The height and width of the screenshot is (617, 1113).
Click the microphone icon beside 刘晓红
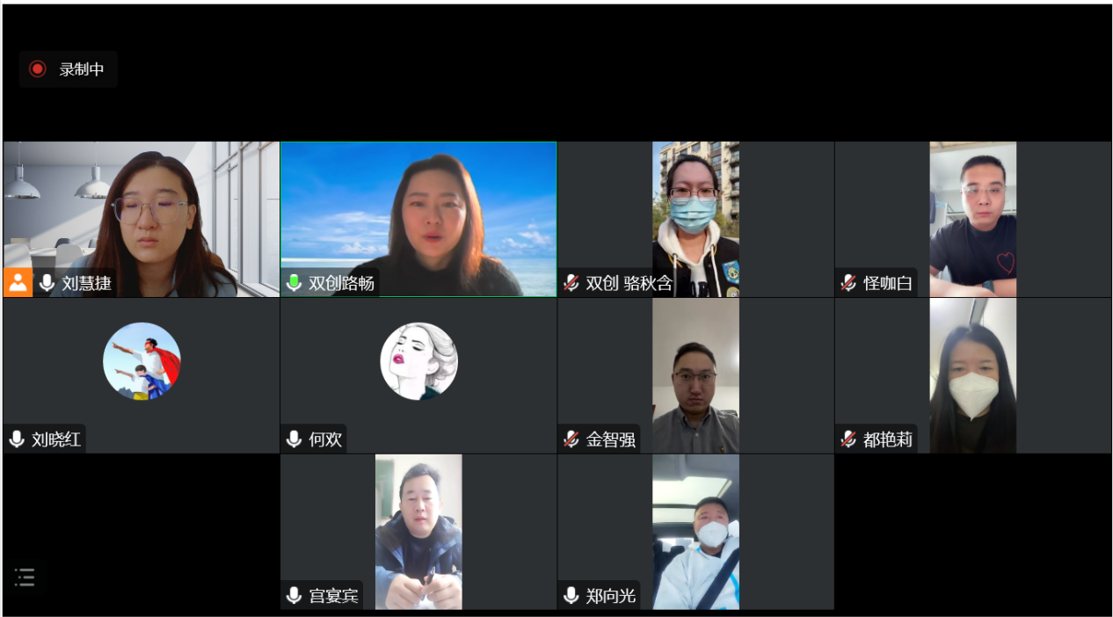coord(17,439)
